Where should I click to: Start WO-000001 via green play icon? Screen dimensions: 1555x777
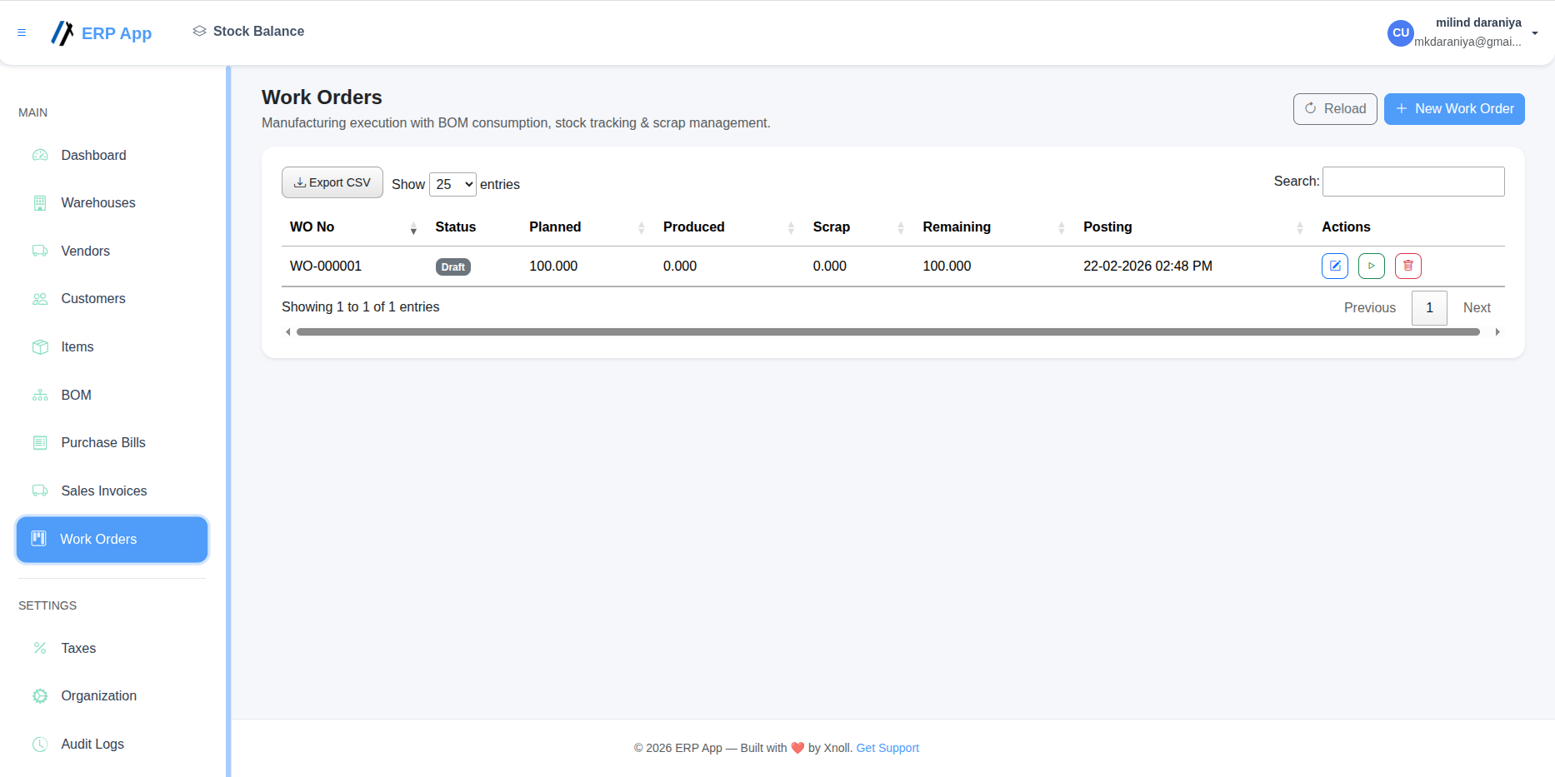pos(1371,266)
